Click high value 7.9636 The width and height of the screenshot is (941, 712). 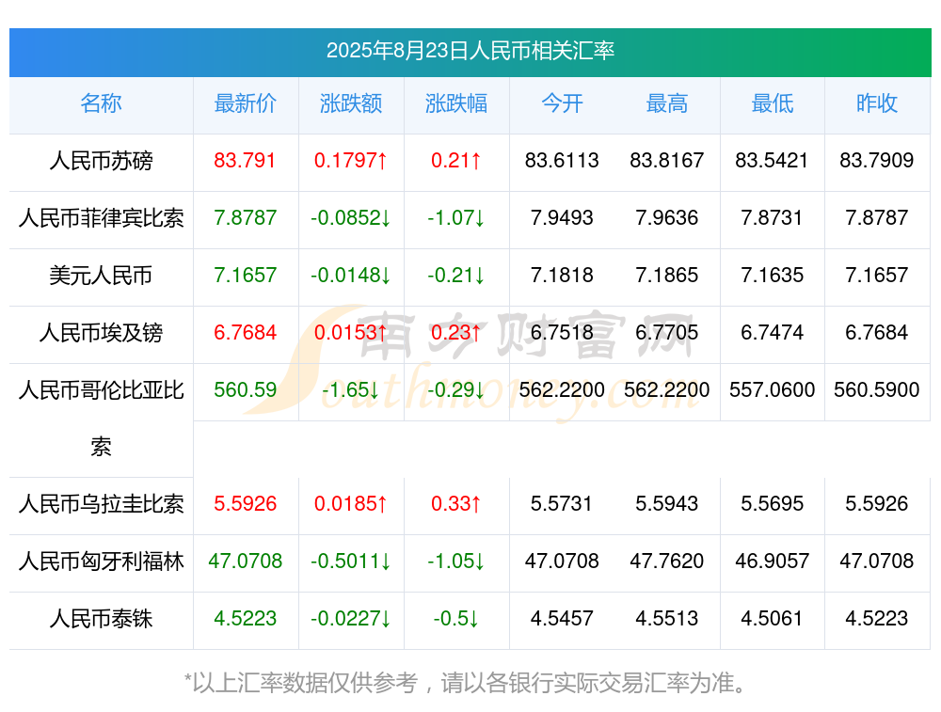[x=667, y=218]
